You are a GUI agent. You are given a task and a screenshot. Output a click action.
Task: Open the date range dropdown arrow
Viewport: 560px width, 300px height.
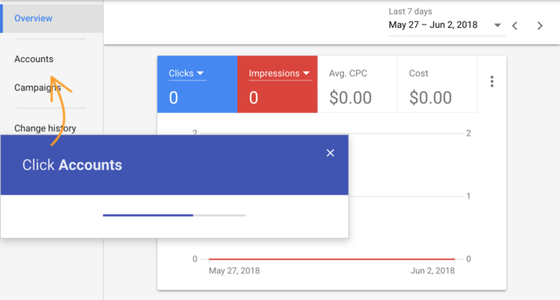(497, 25)
